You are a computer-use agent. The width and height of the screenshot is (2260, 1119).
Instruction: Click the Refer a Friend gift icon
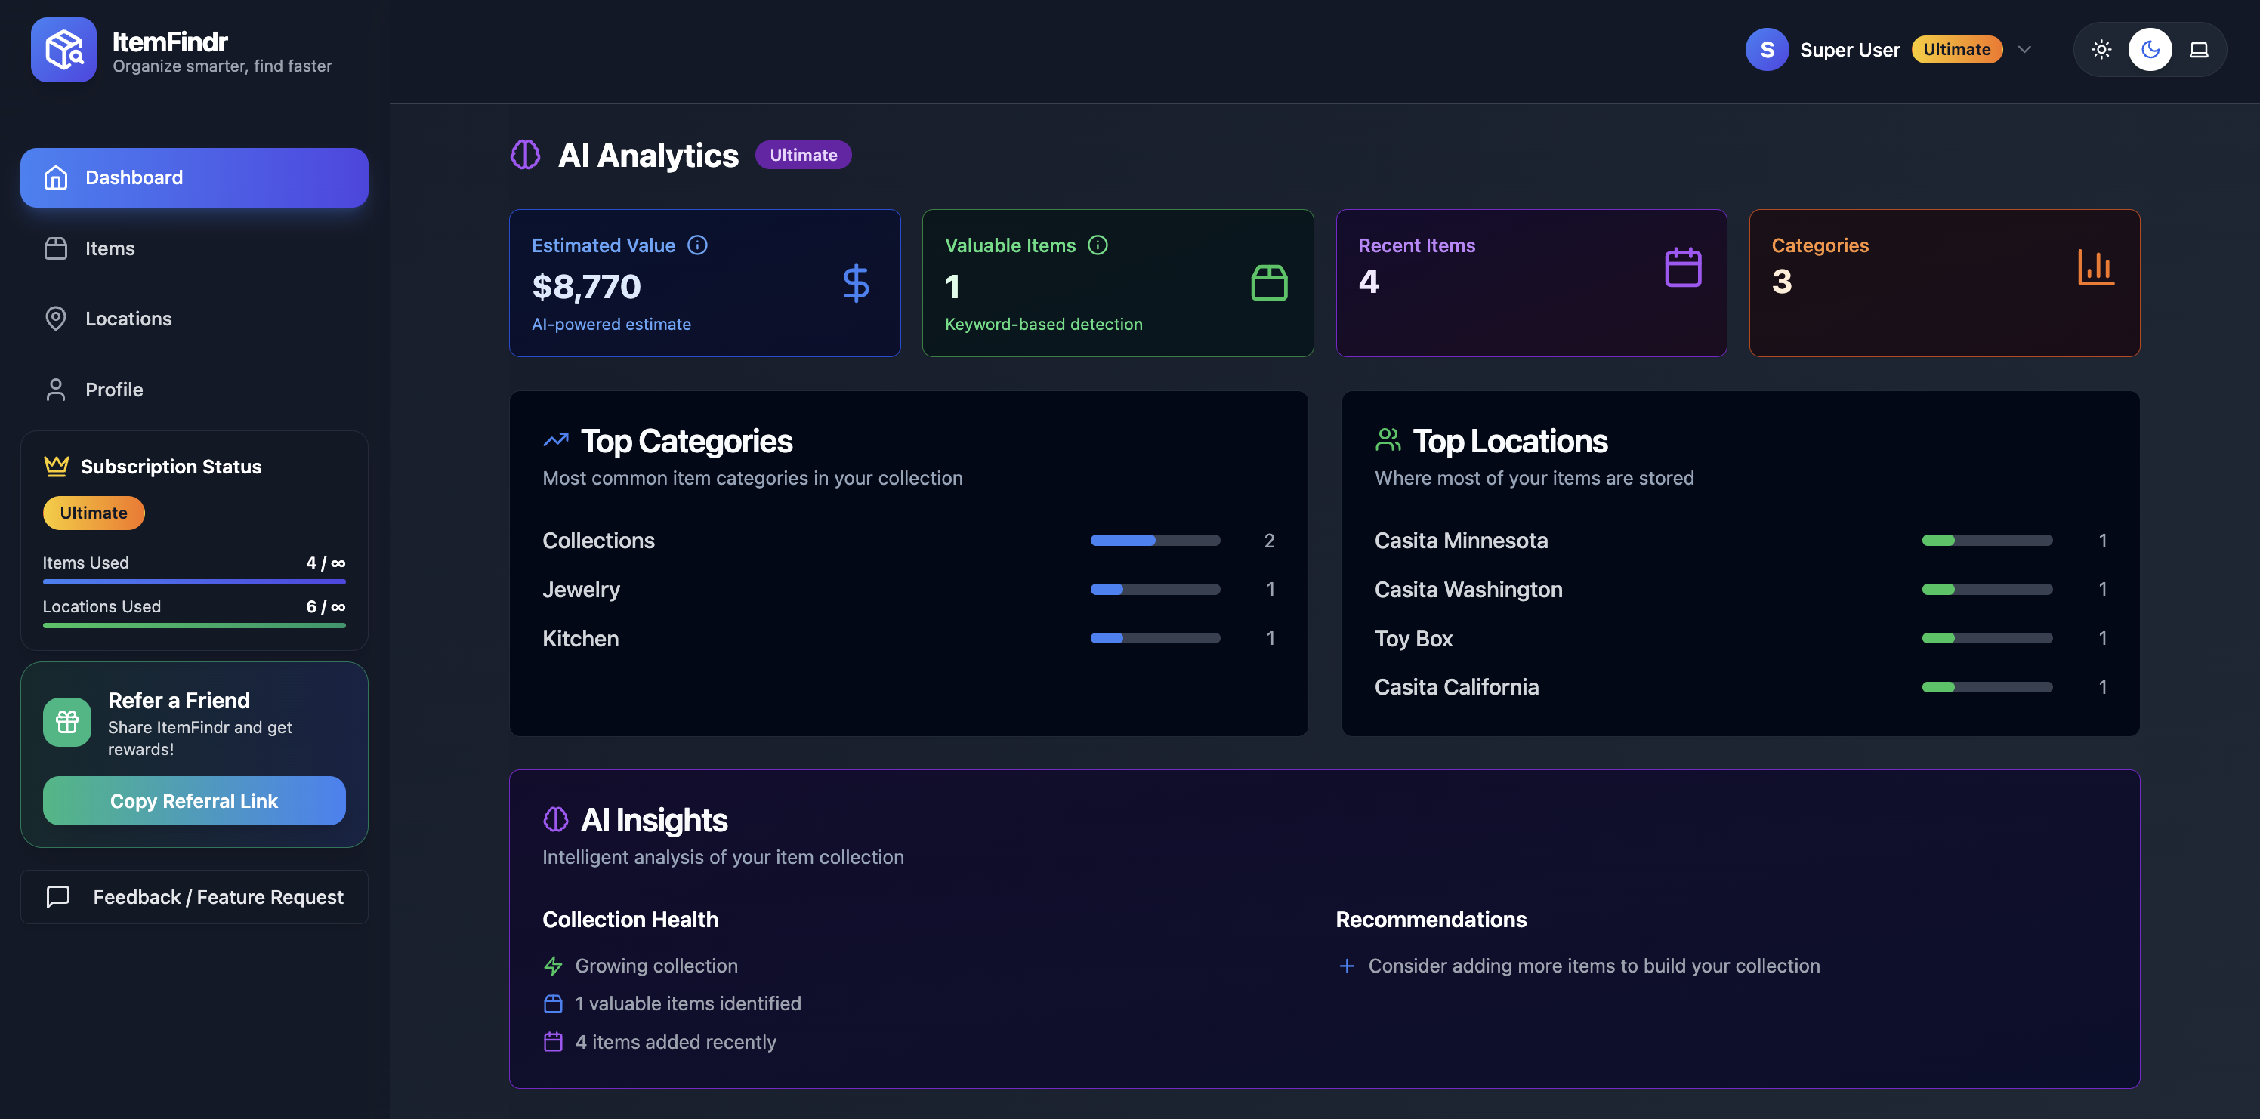click(x=67, y=723)
